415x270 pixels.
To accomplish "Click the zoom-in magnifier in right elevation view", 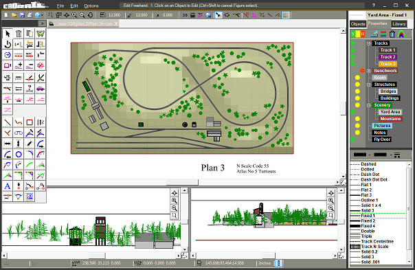I will coord(331,201).
